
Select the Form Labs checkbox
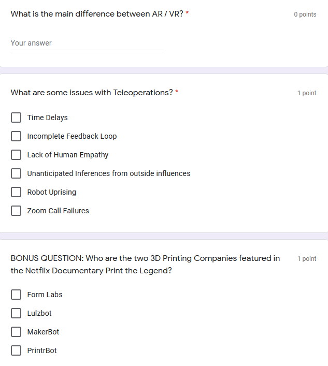(17, 295)
